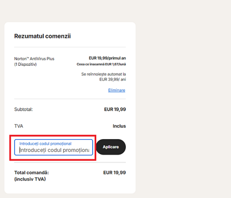Viewport: 231px width, 198px height.
Task: Select the Norton AntiVirus Plus product name
Action: [34, 59]
